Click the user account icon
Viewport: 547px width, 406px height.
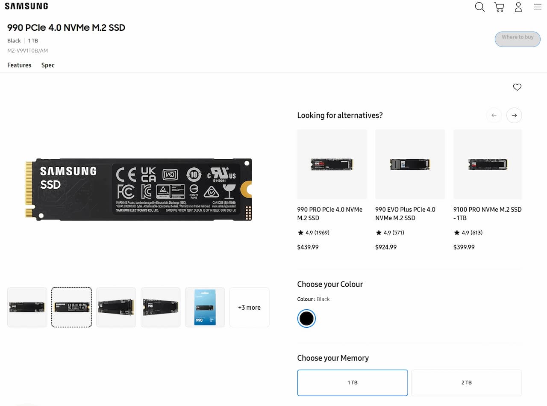(518, 7)
